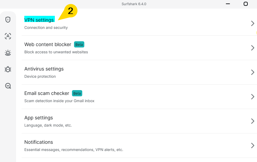This screenshot has height=162, width=257.
Task: Expand the Web content blocker chevron arrow
Action: (253, 48)
